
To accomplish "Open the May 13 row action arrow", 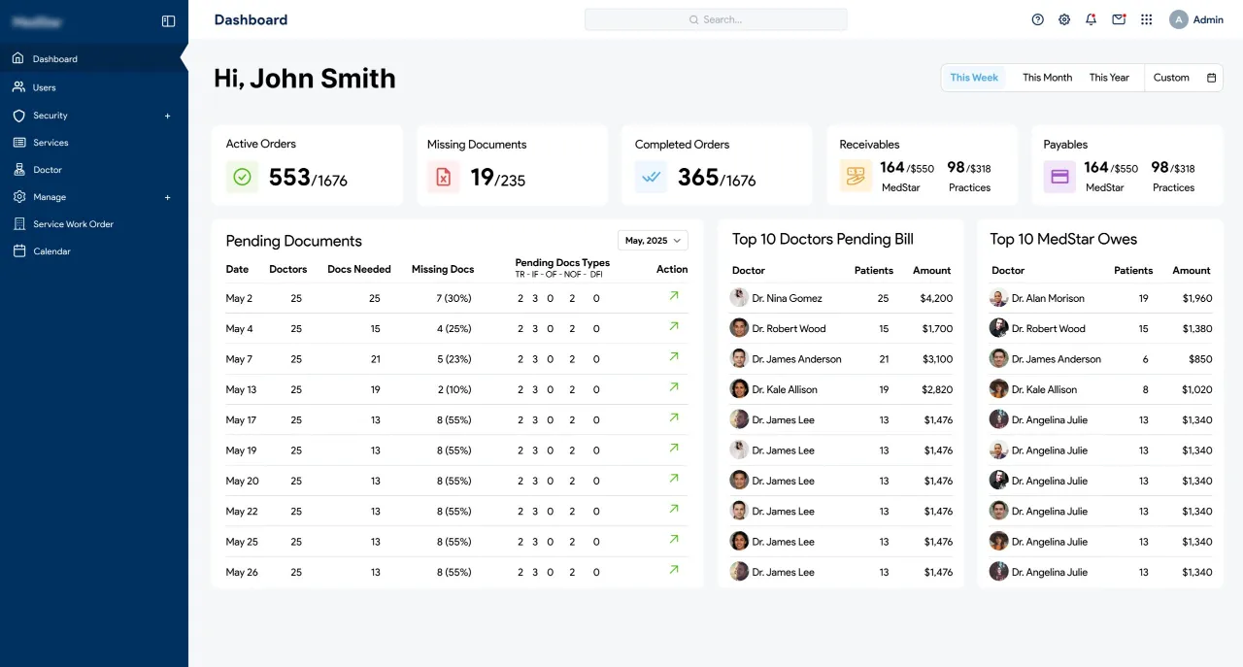I will point(674,386).
